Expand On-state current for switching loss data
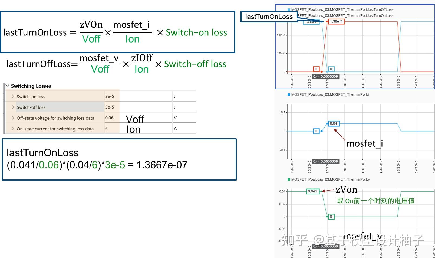This screenshot has width=435, height=258. tap(13, 129)
